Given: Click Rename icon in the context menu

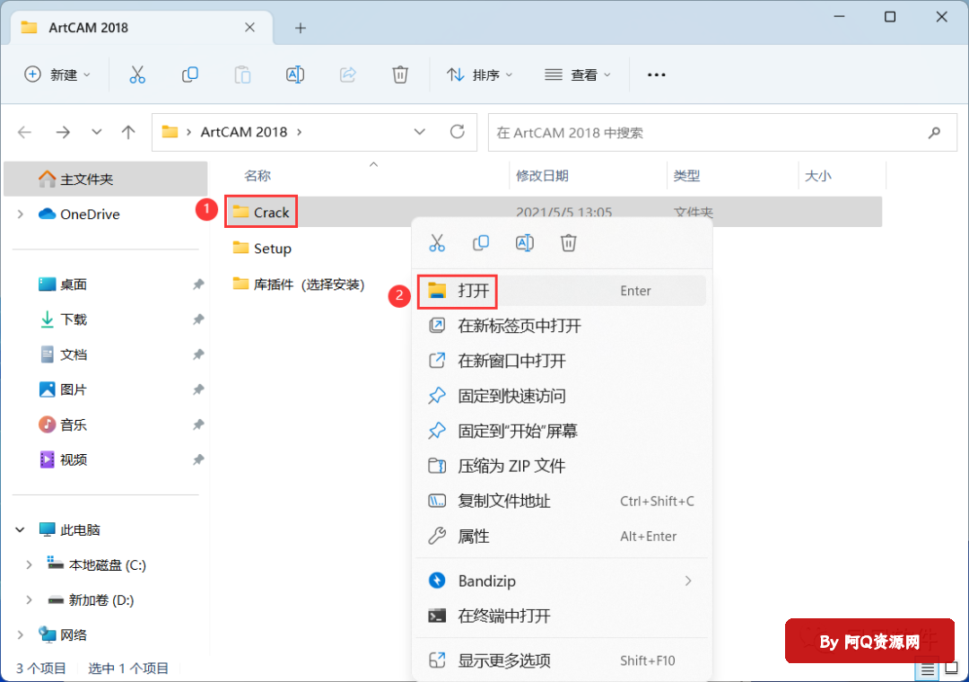Looking at the screenshot, I should (525, 243).
